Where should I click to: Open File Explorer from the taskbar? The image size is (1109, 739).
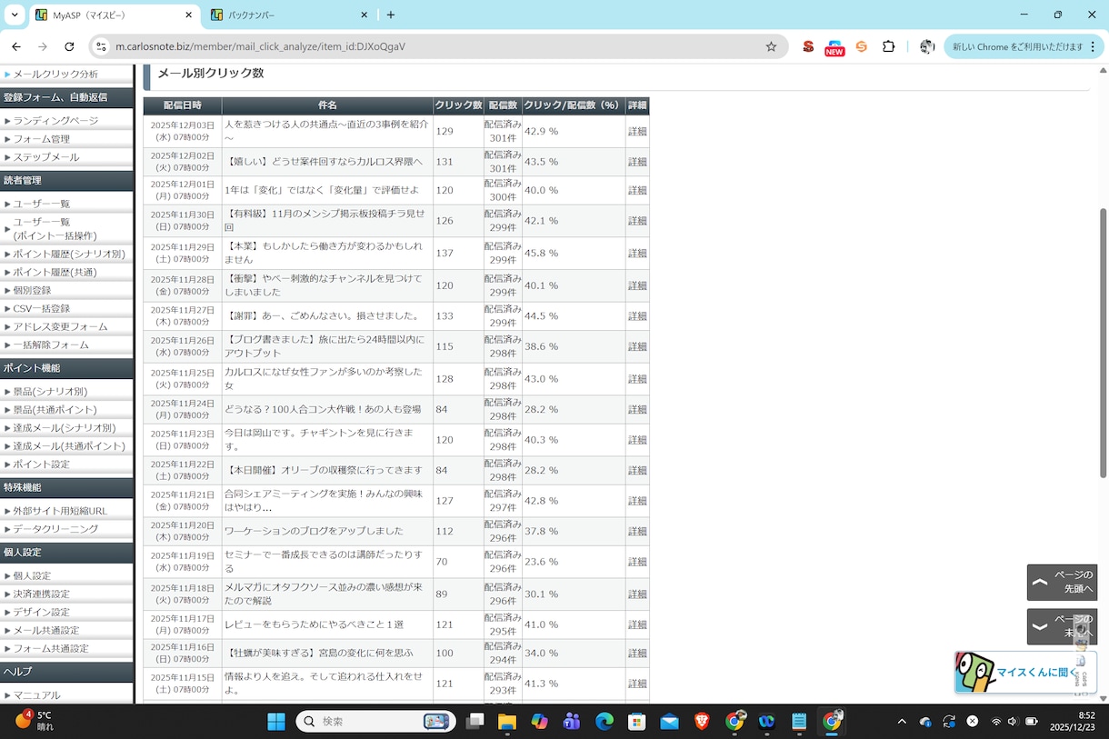[506, 721]
